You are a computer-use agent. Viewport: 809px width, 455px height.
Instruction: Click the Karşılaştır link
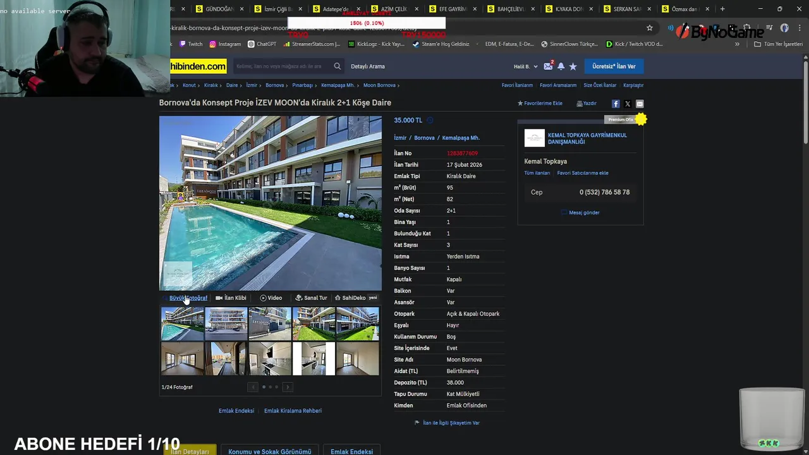click(633, 85)
